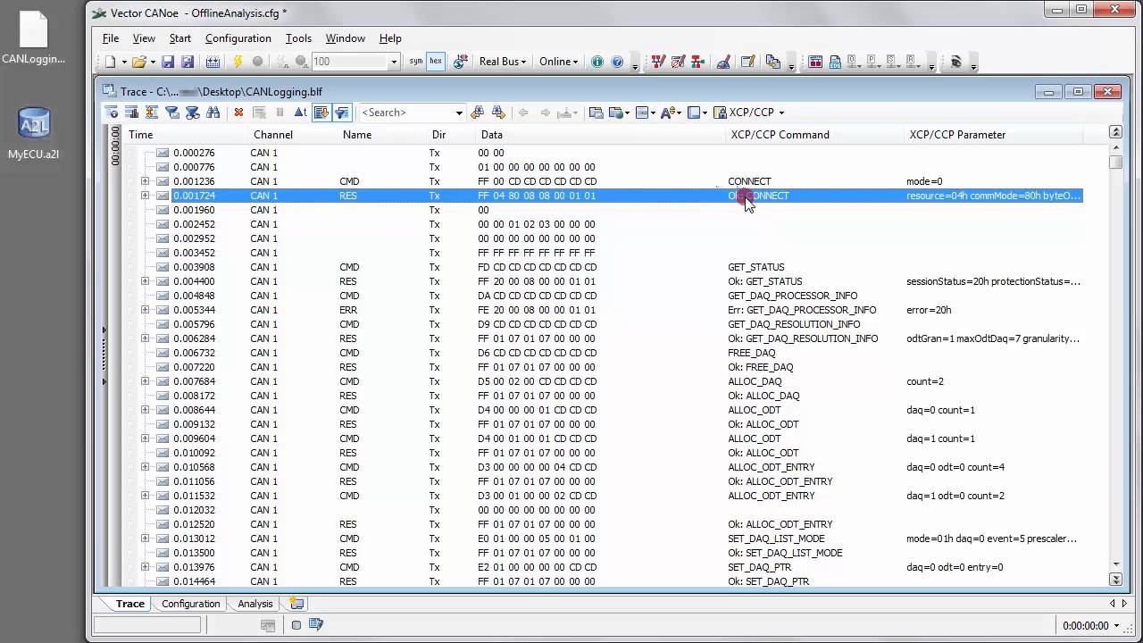1143x643 pixels.
Task: Open the Search box dropdown arrow
Action: coord(459,113)
